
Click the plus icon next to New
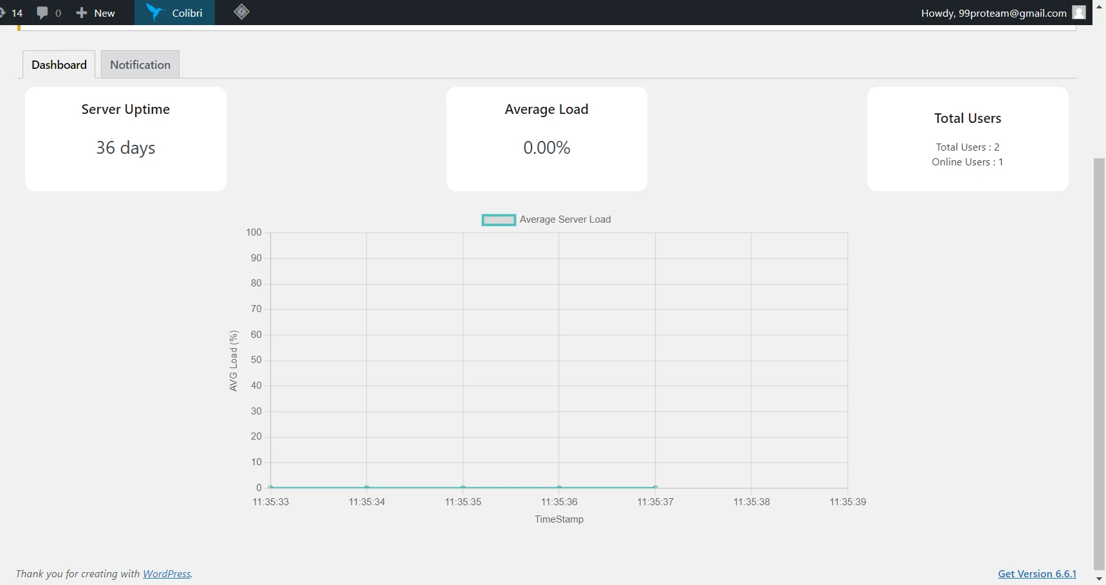(82, 12)
